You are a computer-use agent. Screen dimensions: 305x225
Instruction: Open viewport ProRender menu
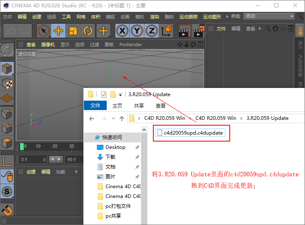point(130,45)
